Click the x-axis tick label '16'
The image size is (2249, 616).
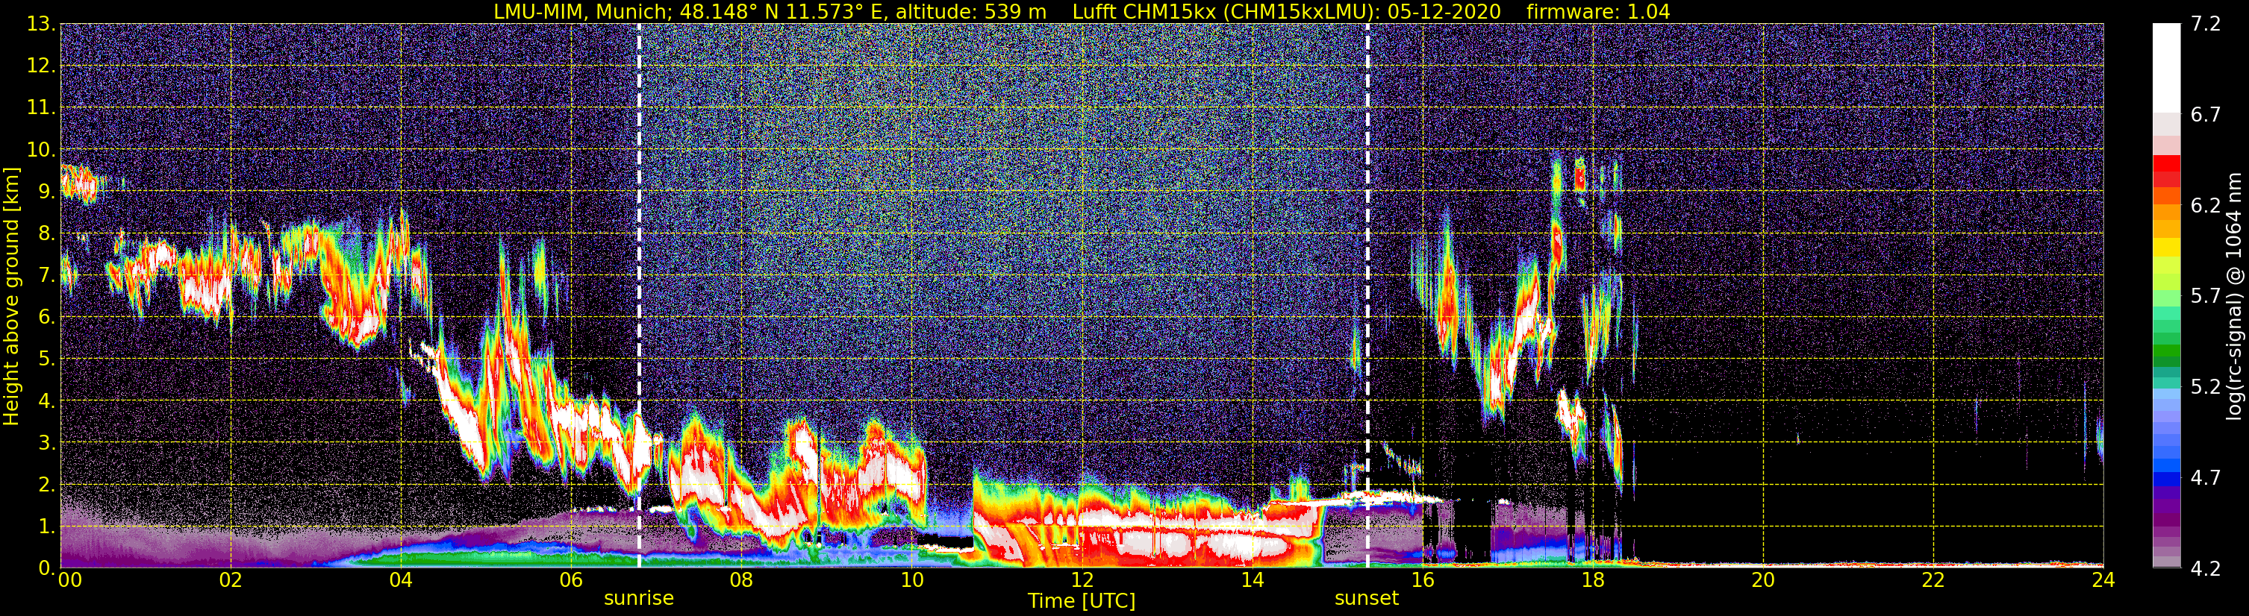1422,581
